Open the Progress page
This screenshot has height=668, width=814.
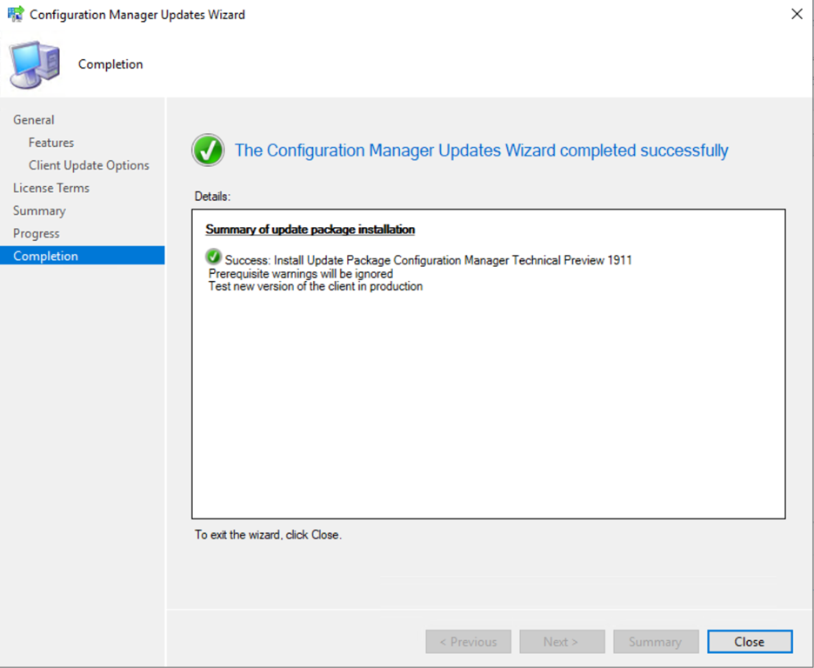pos(36,233)
